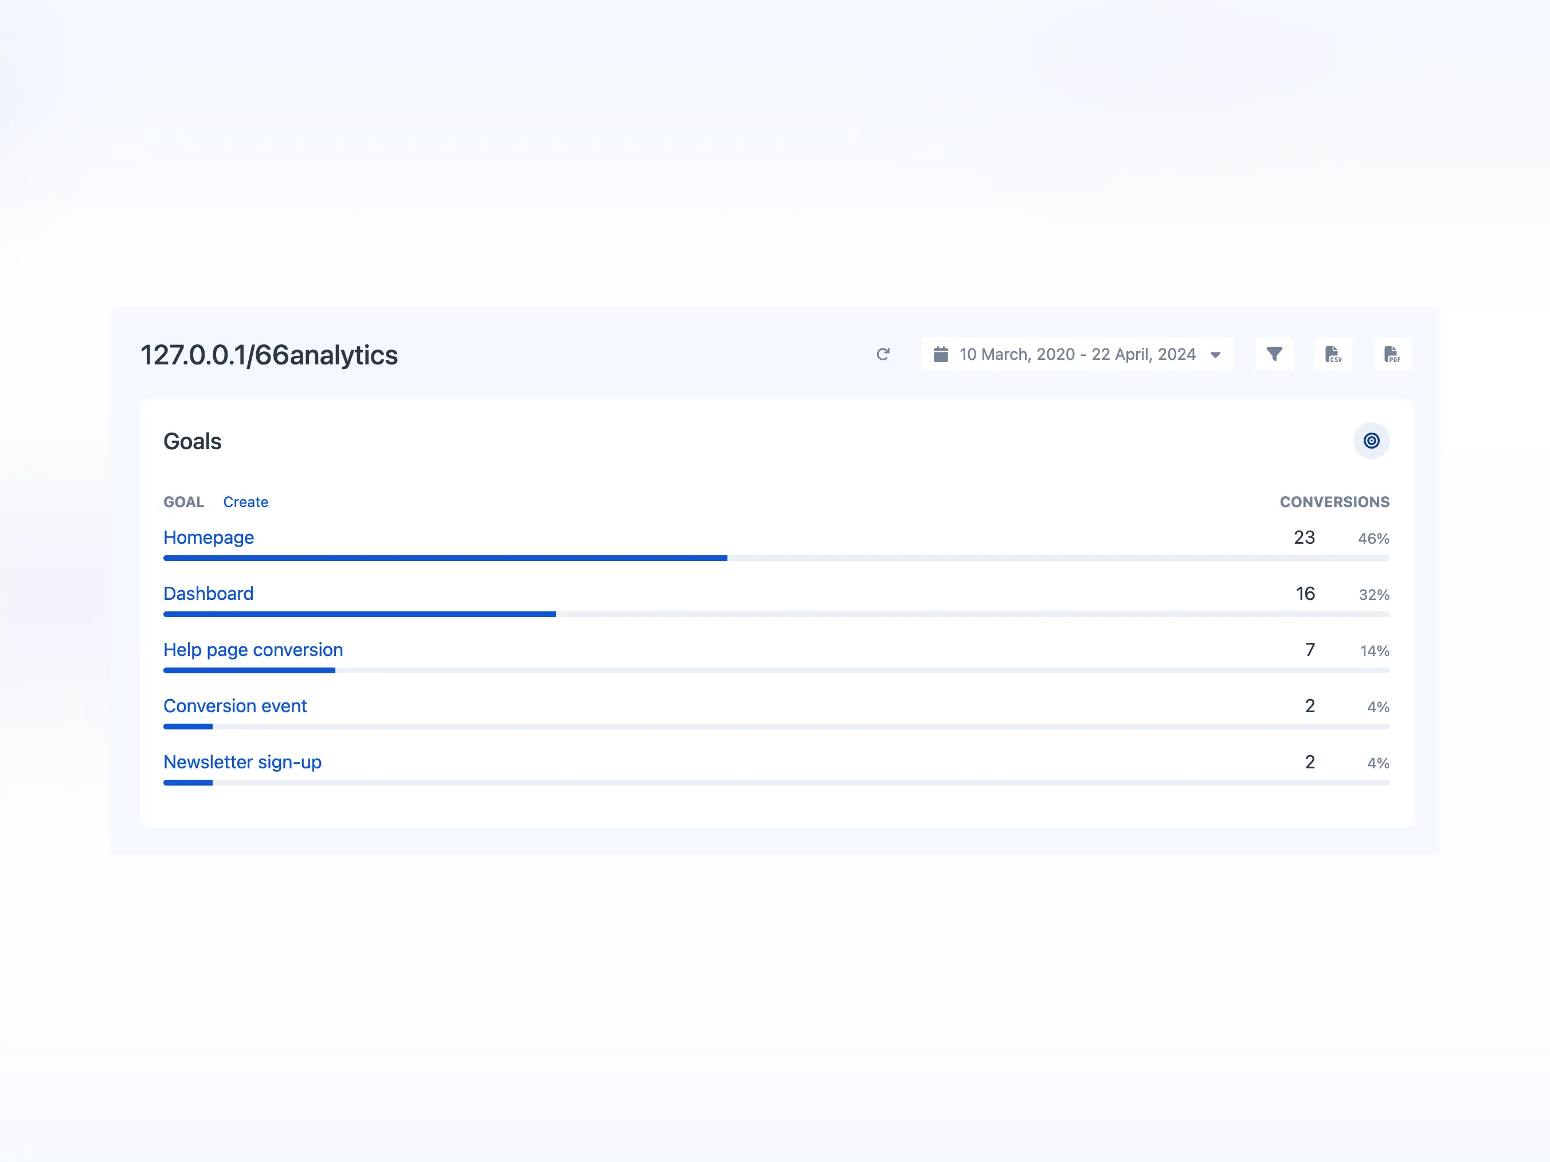1550x1162 pixels.
Task: Click the CONVERSIONS column header
Action: click(x=1334, y=501)
